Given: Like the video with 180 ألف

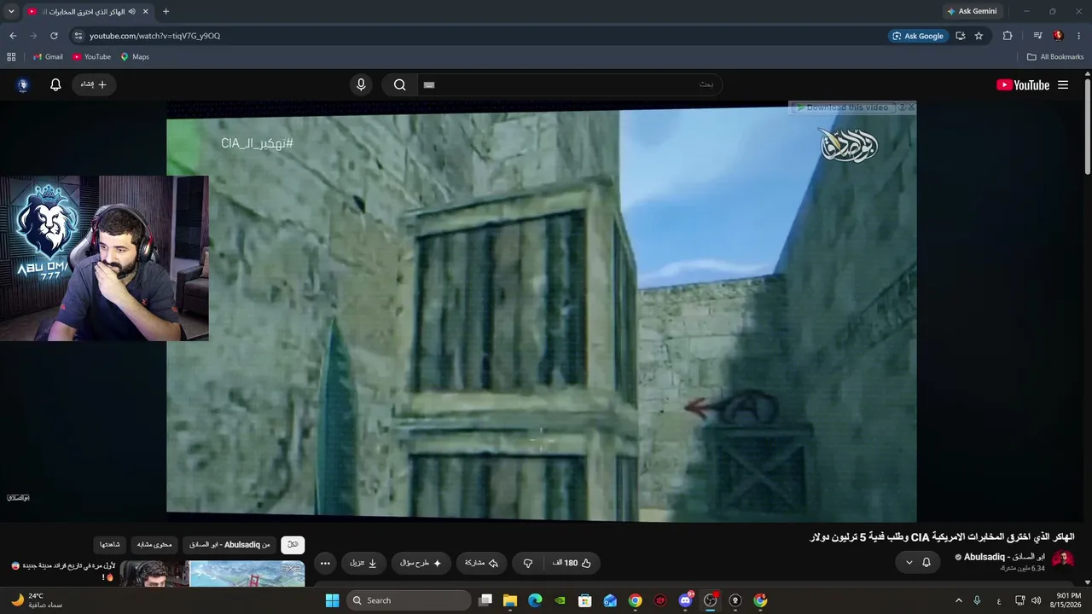Looking at the screenshot, I should coord(572,563).
